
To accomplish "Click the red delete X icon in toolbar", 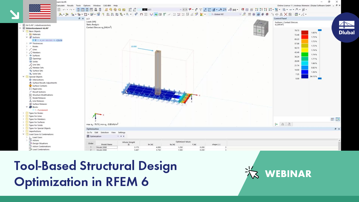I will 286,14.
